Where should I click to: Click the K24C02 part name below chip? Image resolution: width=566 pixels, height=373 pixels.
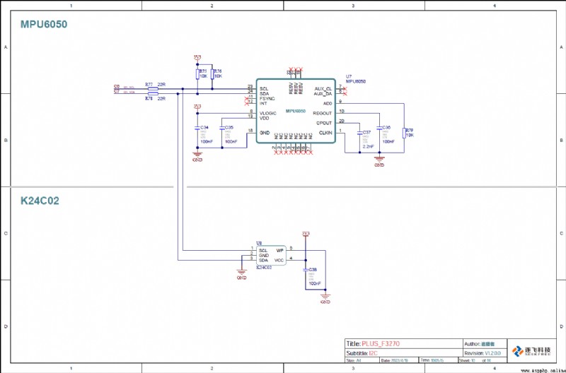[x=264, y=268]
